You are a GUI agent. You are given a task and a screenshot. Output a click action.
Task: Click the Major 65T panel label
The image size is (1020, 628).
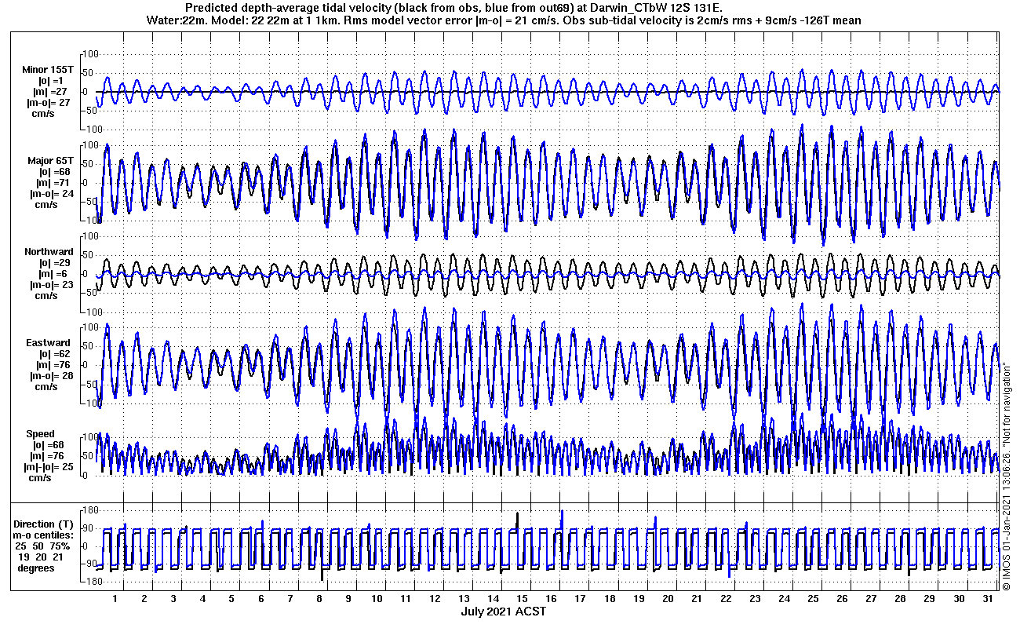(49, 161)
